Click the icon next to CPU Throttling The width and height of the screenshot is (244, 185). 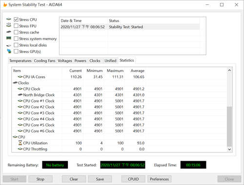tap(20, 149)
